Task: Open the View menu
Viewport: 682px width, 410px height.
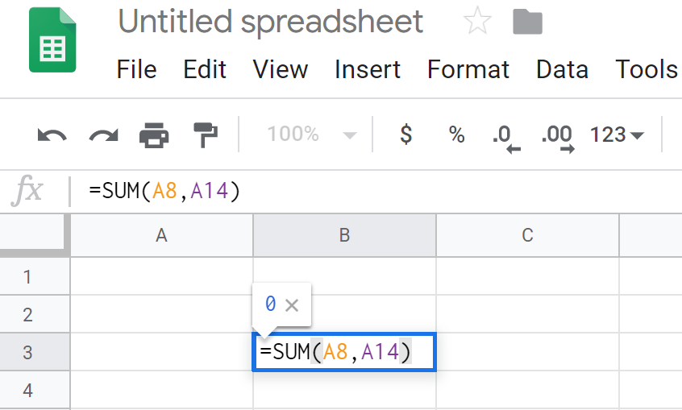Action: pyautogui.click(x=281, y=69)
